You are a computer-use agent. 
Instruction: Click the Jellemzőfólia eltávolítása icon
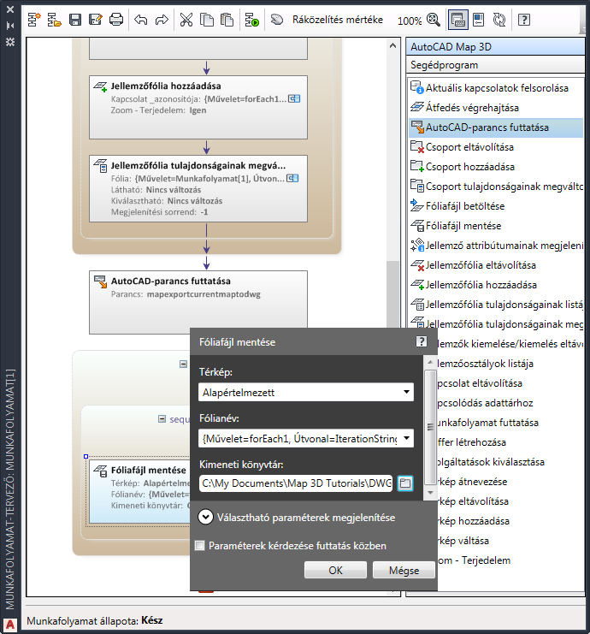(x=417, y=265)
